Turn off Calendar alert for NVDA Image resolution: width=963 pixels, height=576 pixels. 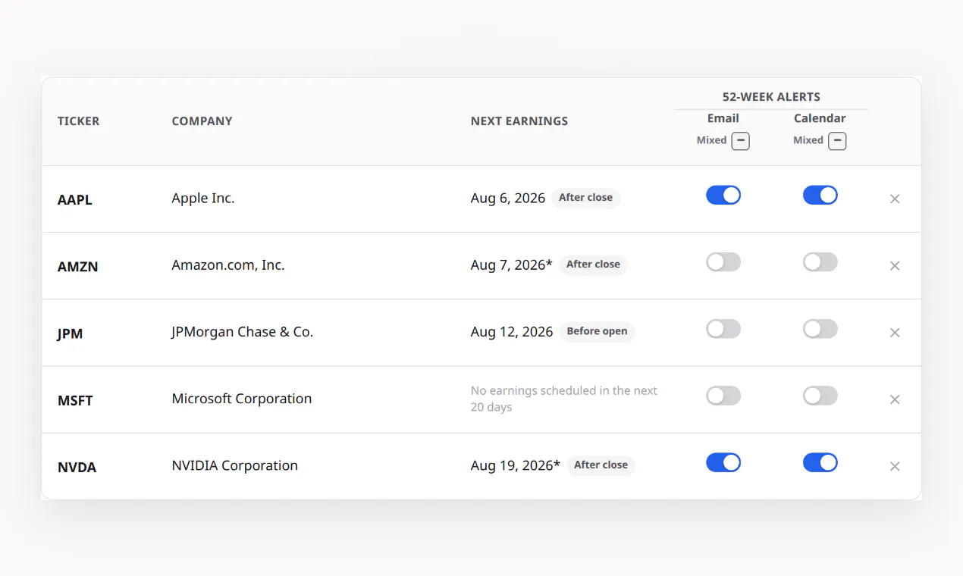click(x=820, y=462)
